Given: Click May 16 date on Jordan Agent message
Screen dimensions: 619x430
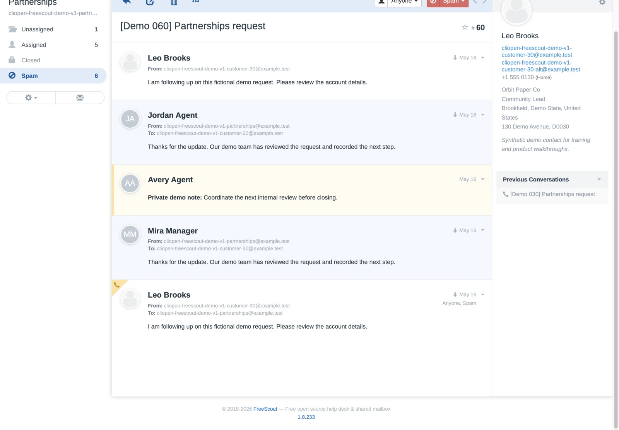Looking at the screenshot, I should (468, 115).
